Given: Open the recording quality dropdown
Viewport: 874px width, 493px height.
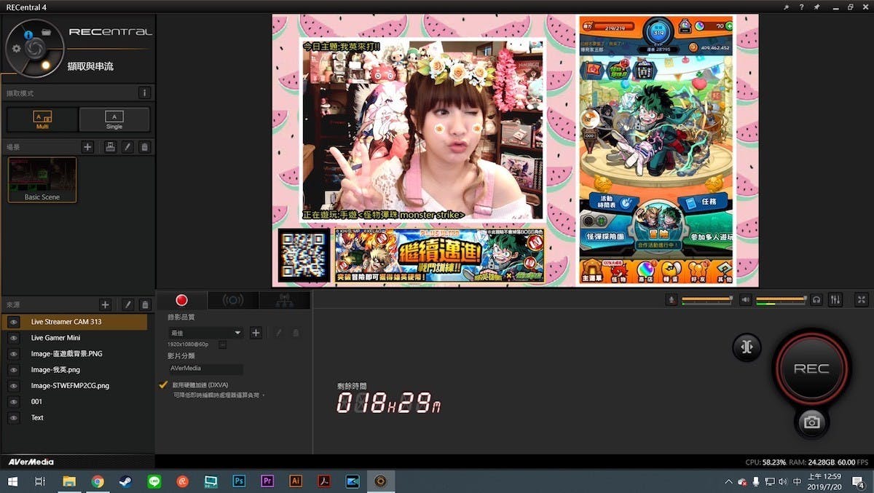Looking at the screenshot, I should point(206,333).
